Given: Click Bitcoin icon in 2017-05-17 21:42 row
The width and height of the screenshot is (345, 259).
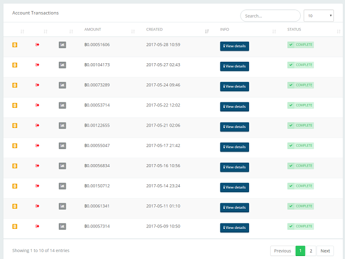Looking at the screenshot, I should click(x=15, y=146).
